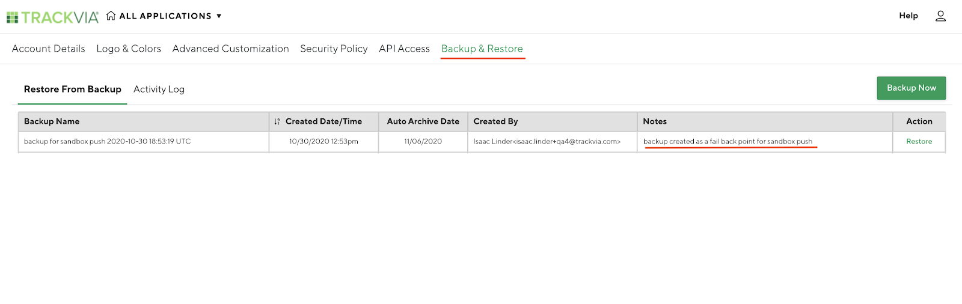Click the home icon beside All Applications
The width and height of the screenshot is (962, 304).
point(111,16)
